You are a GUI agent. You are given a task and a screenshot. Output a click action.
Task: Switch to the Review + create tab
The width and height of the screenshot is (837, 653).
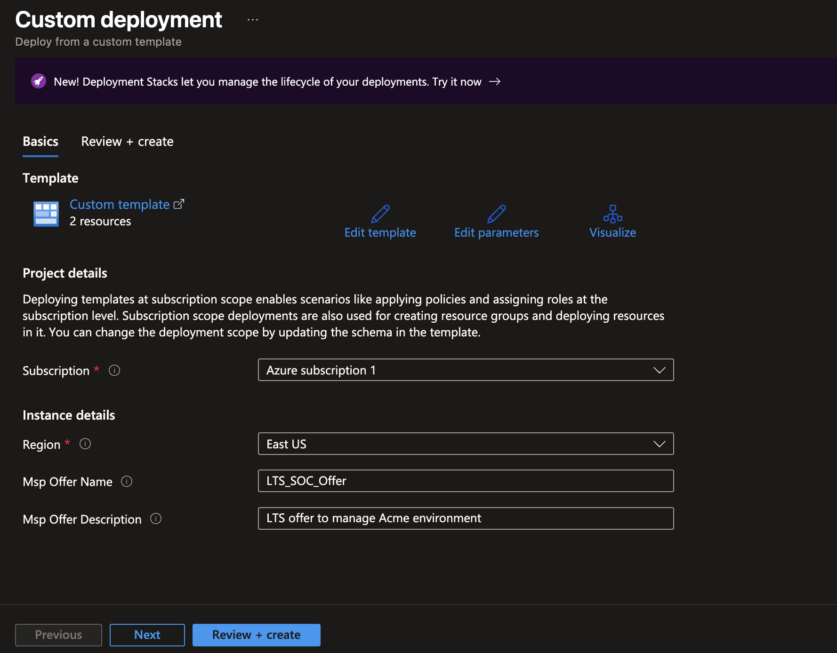(127, 142)
